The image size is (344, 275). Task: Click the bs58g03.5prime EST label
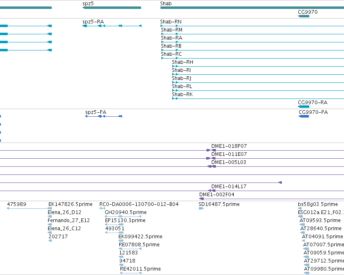(318, 204)
